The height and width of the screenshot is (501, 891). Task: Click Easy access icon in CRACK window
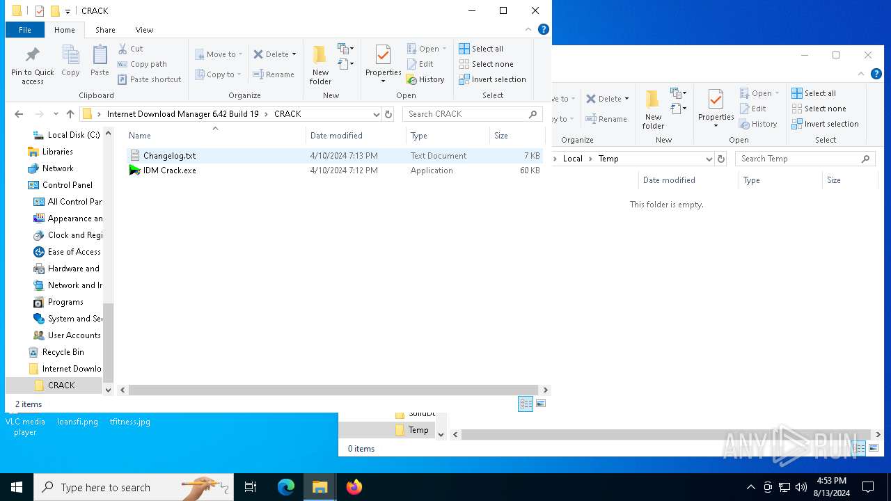point(346,64)
